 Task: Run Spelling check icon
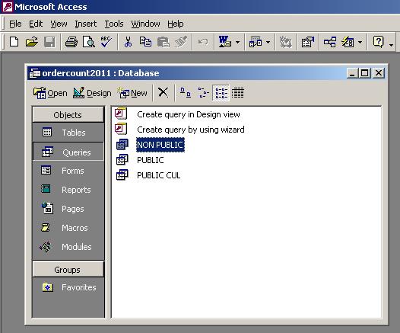coord(106,42)
